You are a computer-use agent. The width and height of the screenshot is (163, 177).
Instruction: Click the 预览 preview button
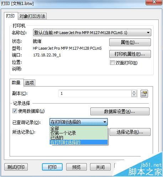coord(77,167)
